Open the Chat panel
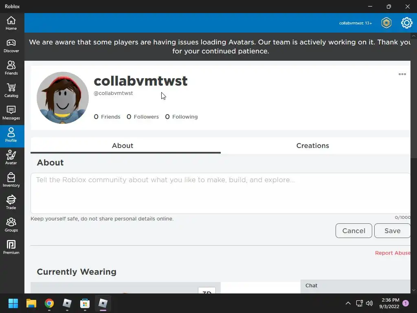 (355, 287)
